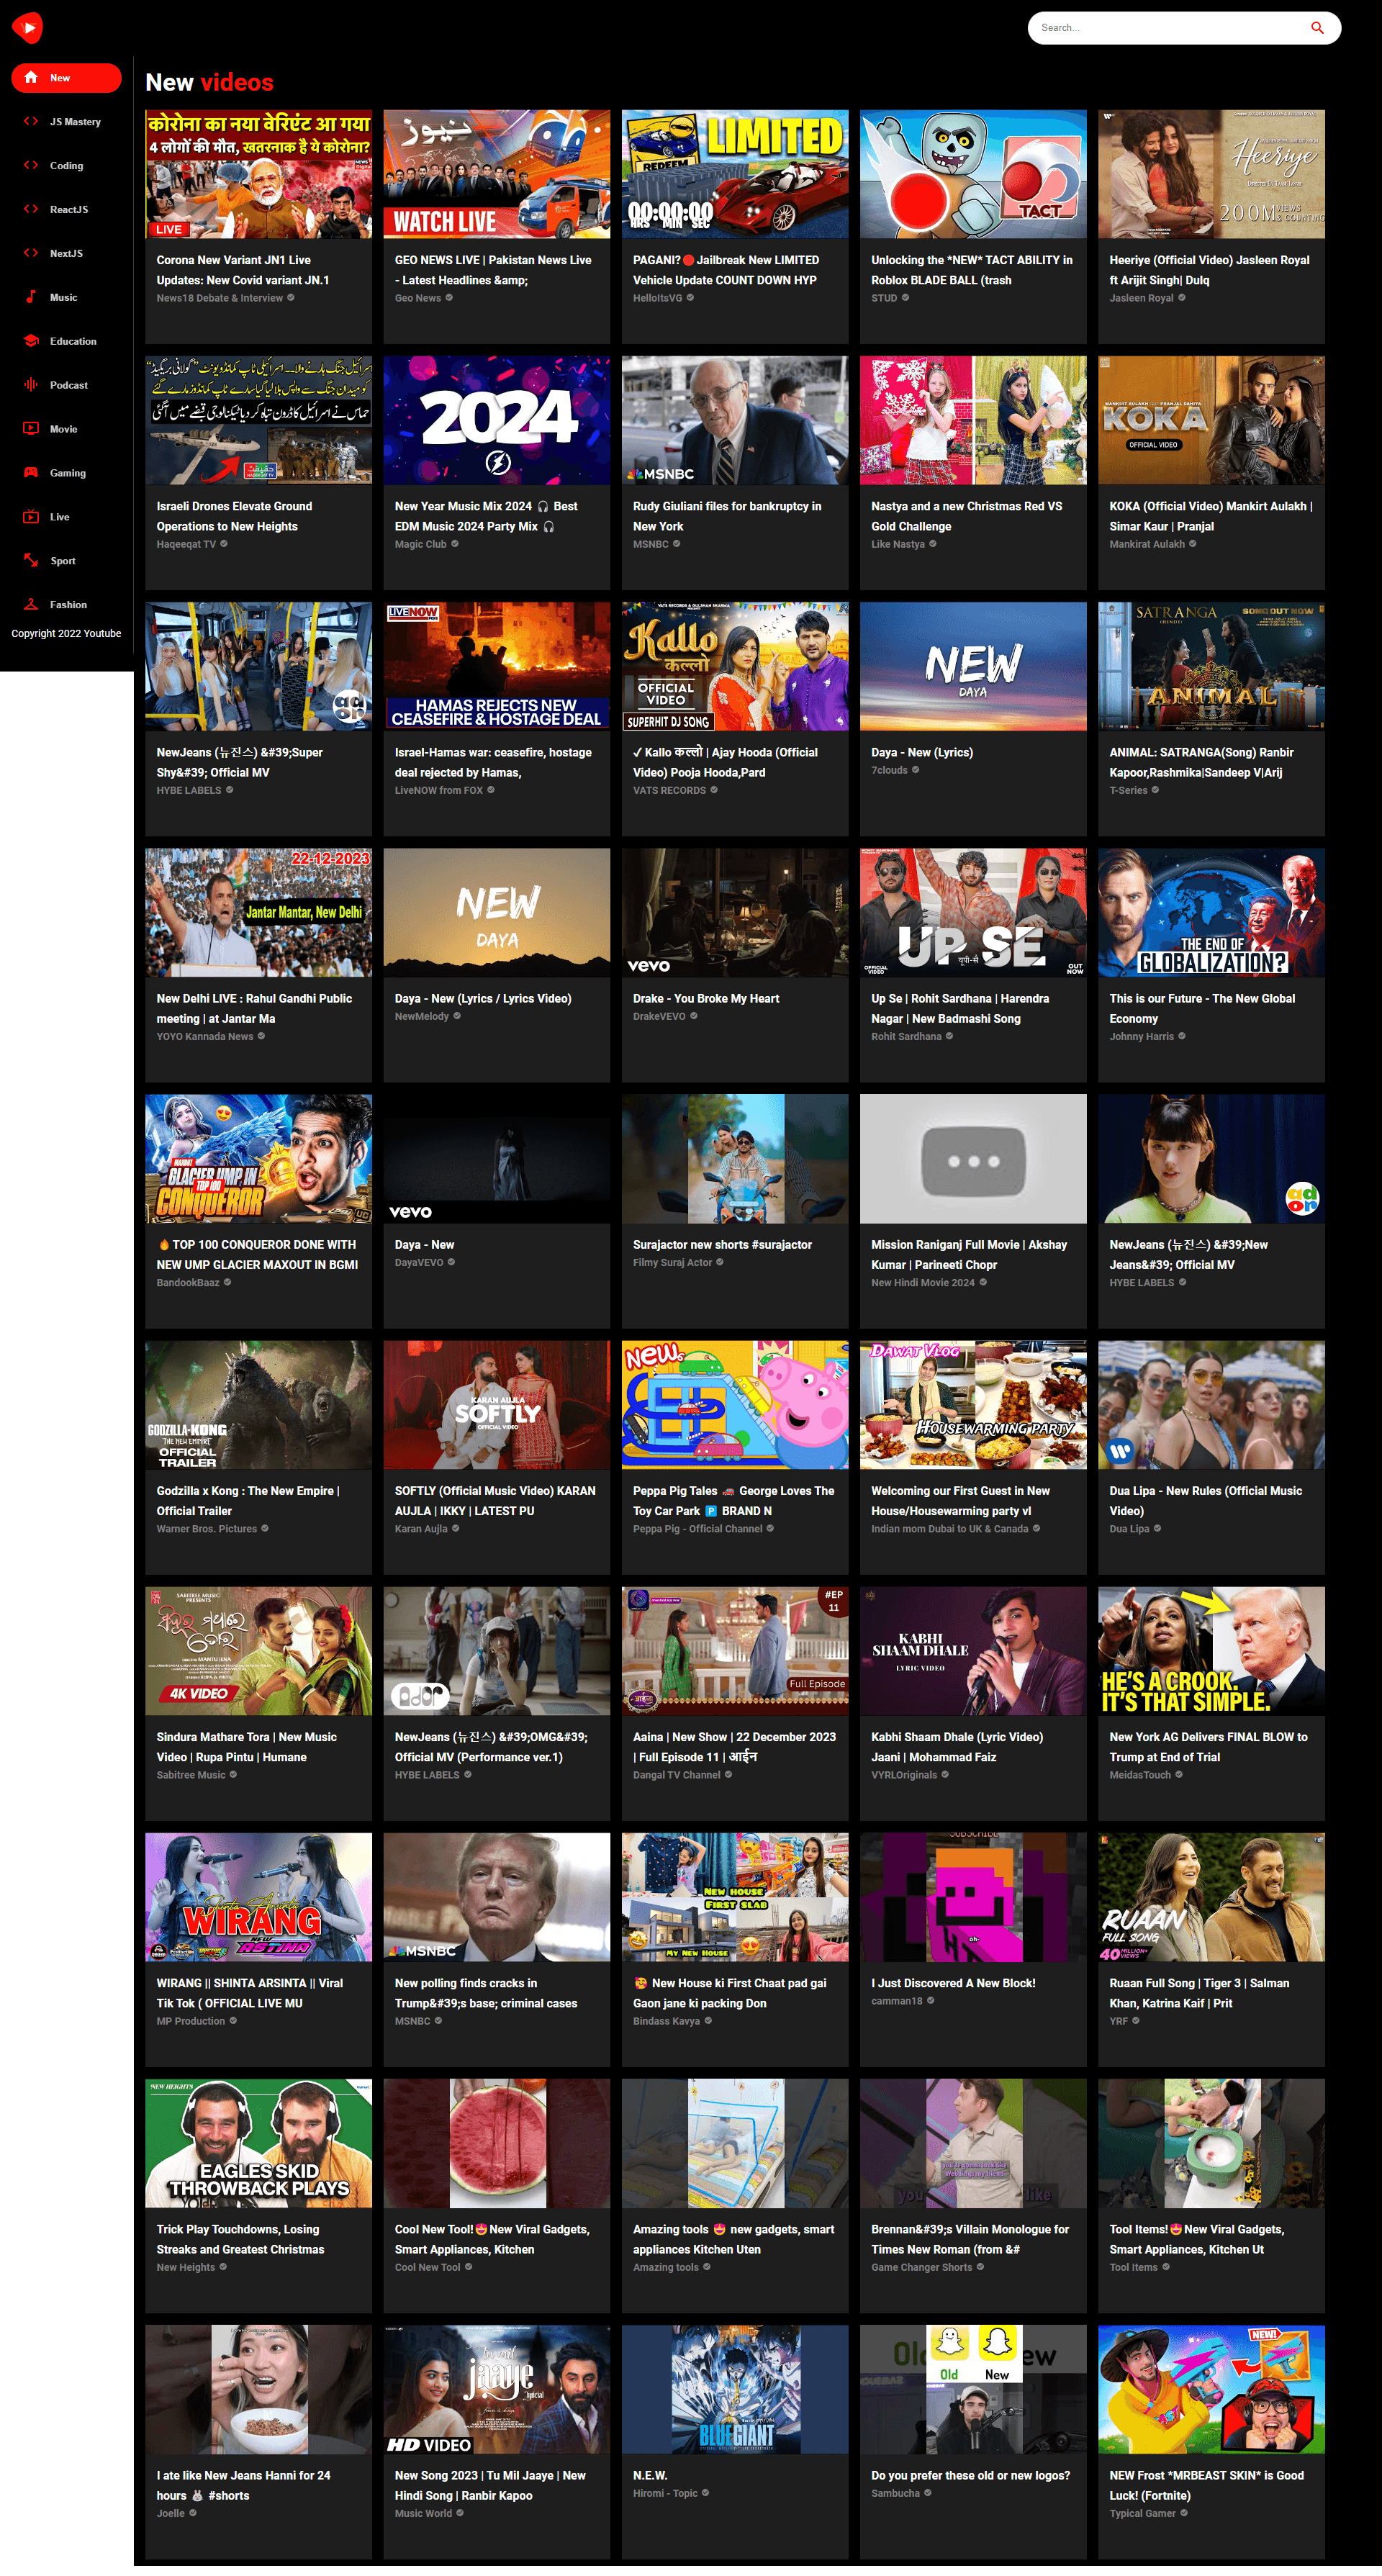
Task: Click the verified badge next to Warner Bros. Pictures
Action: [x=265, y=1528]
